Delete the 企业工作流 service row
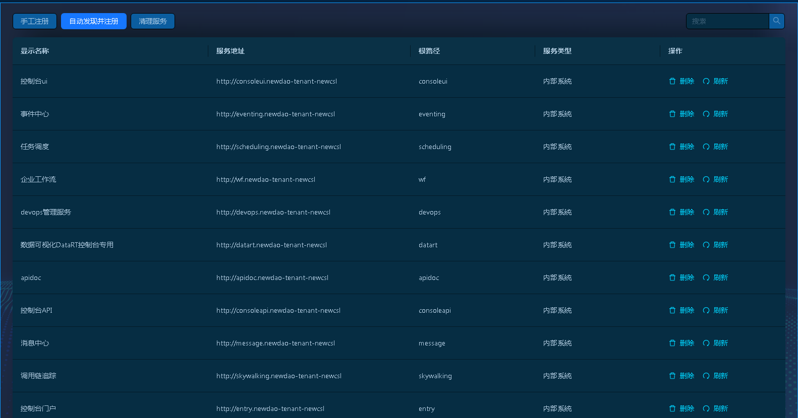The image size is (798, 418). [x=681, y=179]
